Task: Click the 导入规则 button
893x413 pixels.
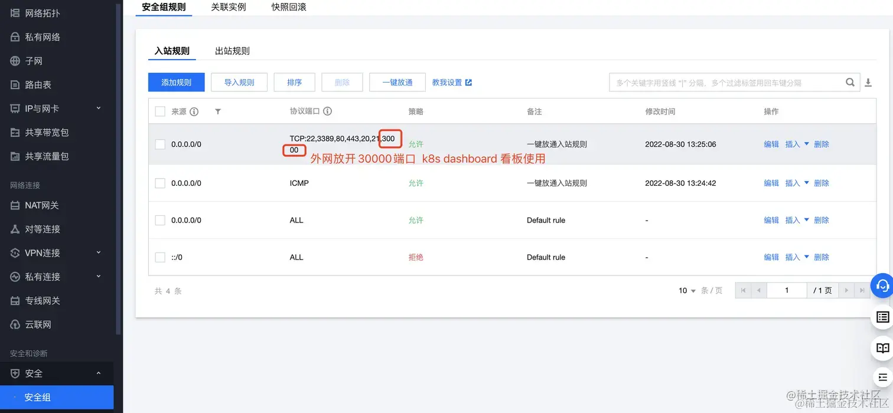Action: click(x=239, y=83)
